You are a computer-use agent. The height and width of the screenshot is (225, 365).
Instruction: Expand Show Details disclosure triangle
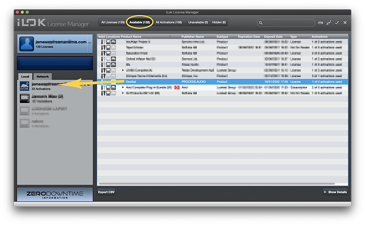(x=325, y=192)
